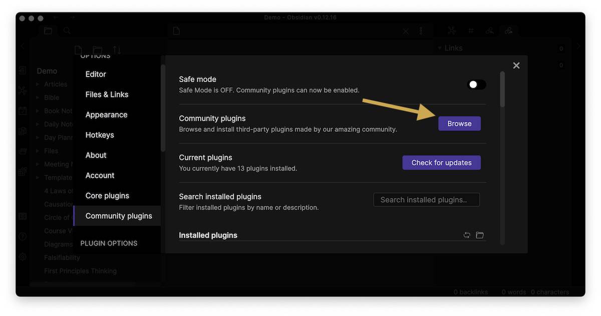
Task: Click the settings gear icon
Action: click(23, 257)
